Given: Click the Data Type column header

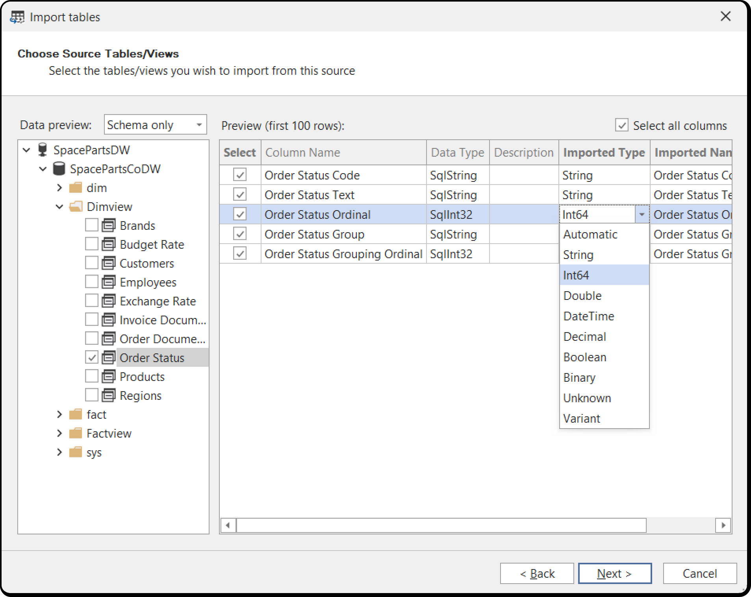Looking at the screenshot, I should [x=458, y=152].
